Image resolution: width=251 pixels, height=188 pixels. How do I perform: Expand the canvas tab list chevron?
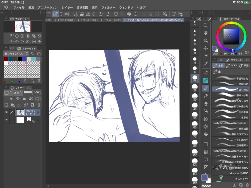(x=187, y=20)
